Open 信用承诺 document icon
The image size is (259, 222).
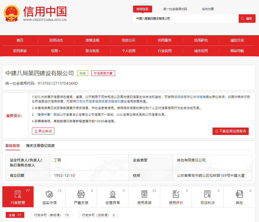tap(144, 194)
